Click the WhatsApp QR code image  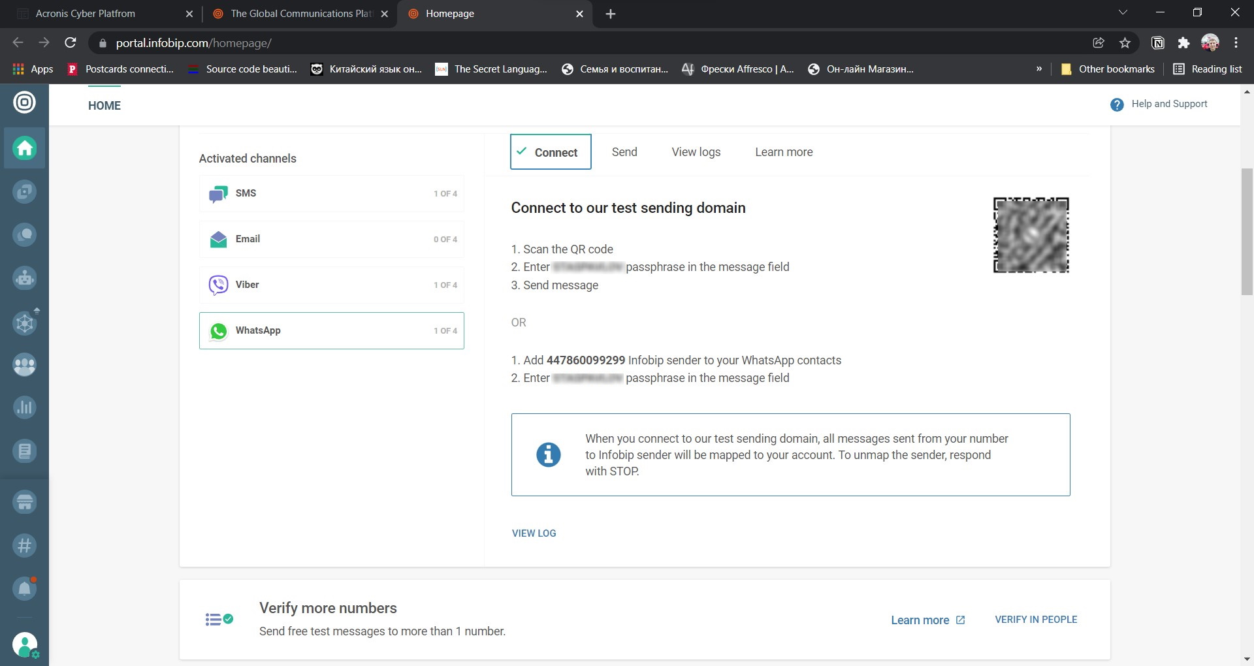1031,235
